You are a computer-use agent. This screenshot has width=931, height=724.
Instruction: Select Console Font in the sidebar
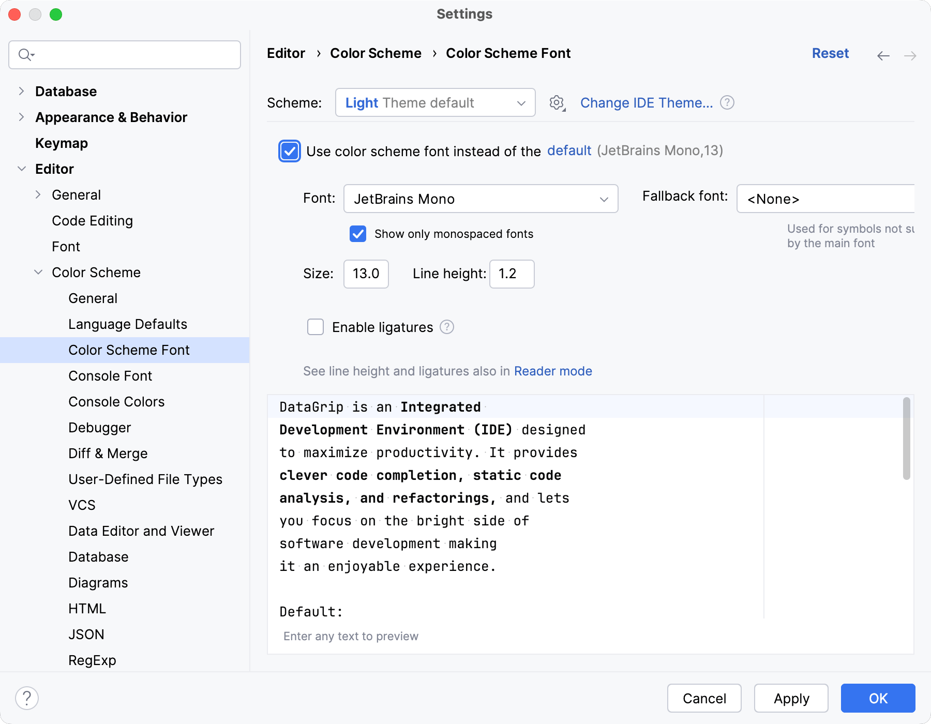110,375
